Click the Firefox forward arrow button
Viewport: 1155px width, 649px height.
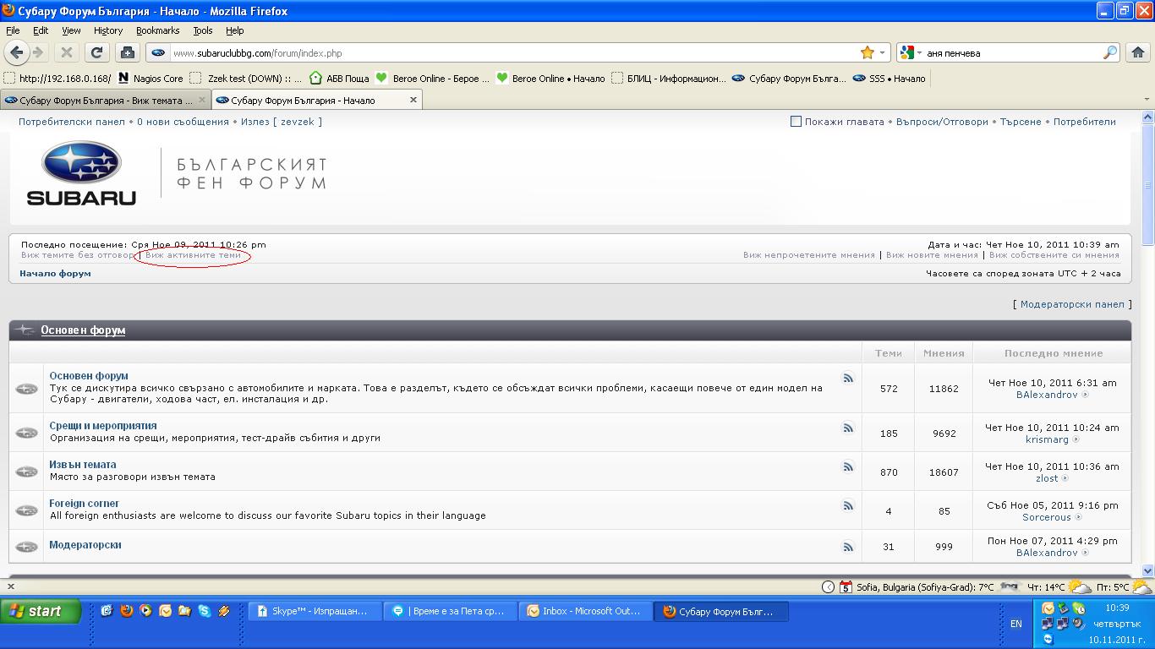38,52
